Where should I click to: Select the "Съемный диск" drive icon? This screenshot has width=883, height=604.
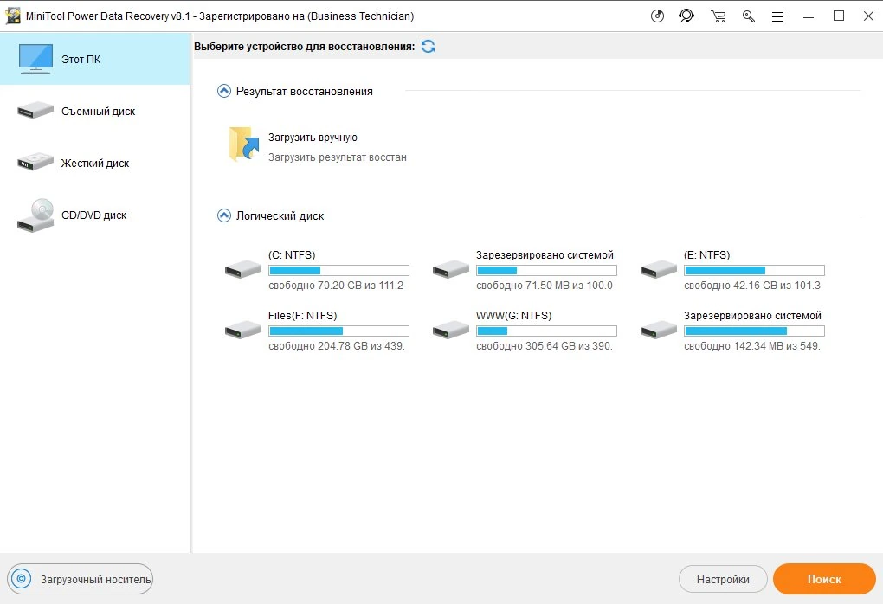tap(35, 111)
